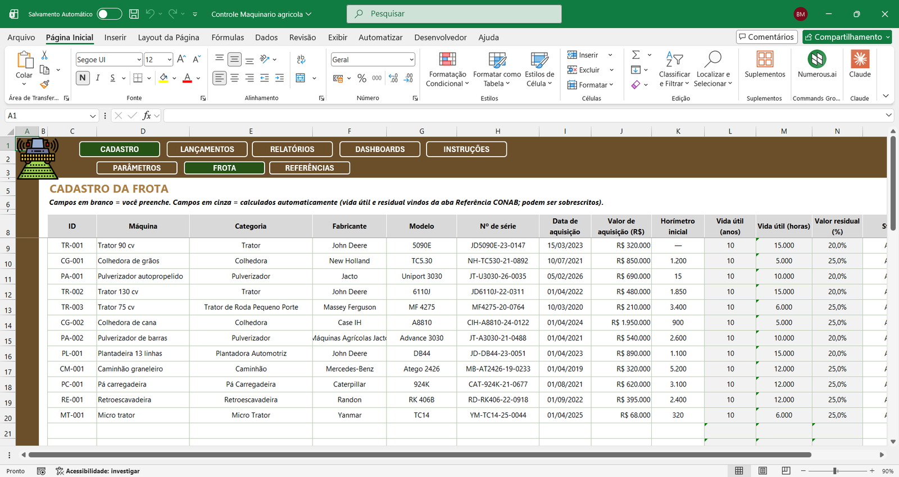Image resolution: width=899 pixels, height=477 pixels.
Task: Click the Cut scissors icon
Action: [x=44, y=55]
